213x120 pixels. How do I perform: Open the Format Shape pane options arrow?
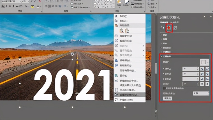[204, 17]
